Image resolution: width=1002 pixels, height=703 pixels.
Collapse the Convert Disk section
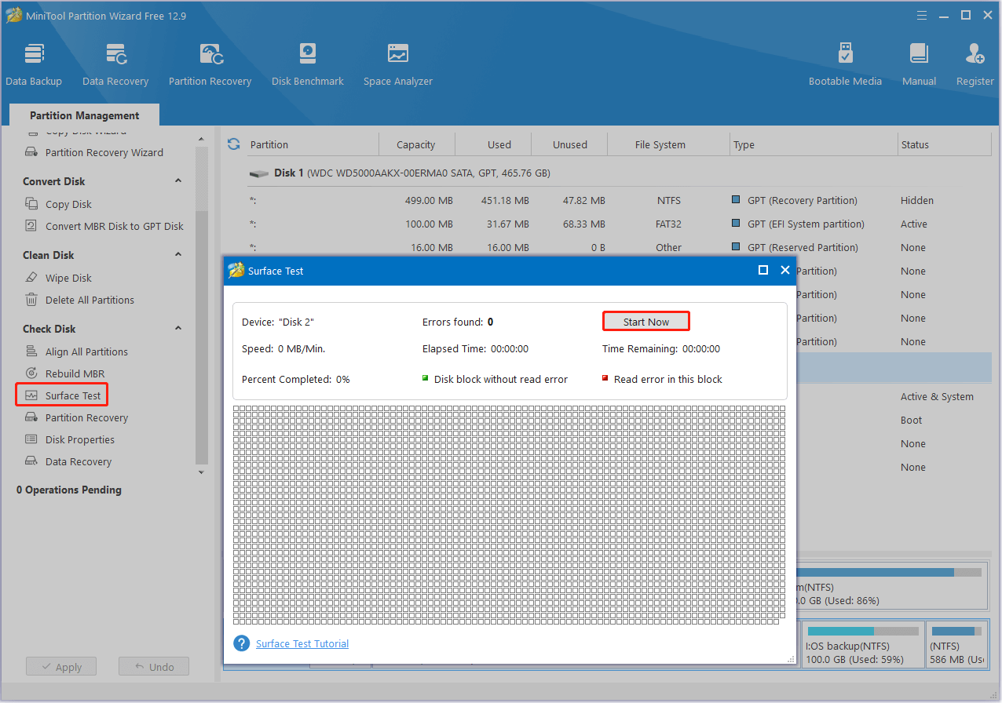pyautogui.click(x=178, y=181)
